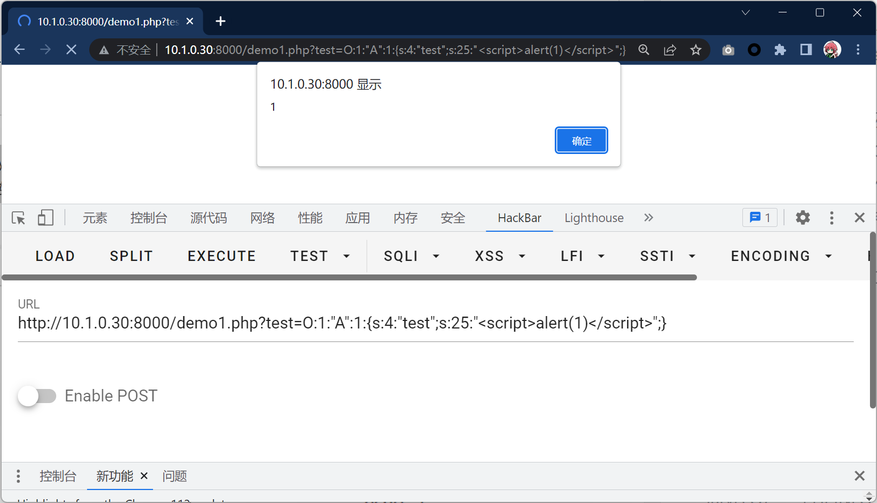
Task: Open the 网络 network tab
Action: pos(262,218)
